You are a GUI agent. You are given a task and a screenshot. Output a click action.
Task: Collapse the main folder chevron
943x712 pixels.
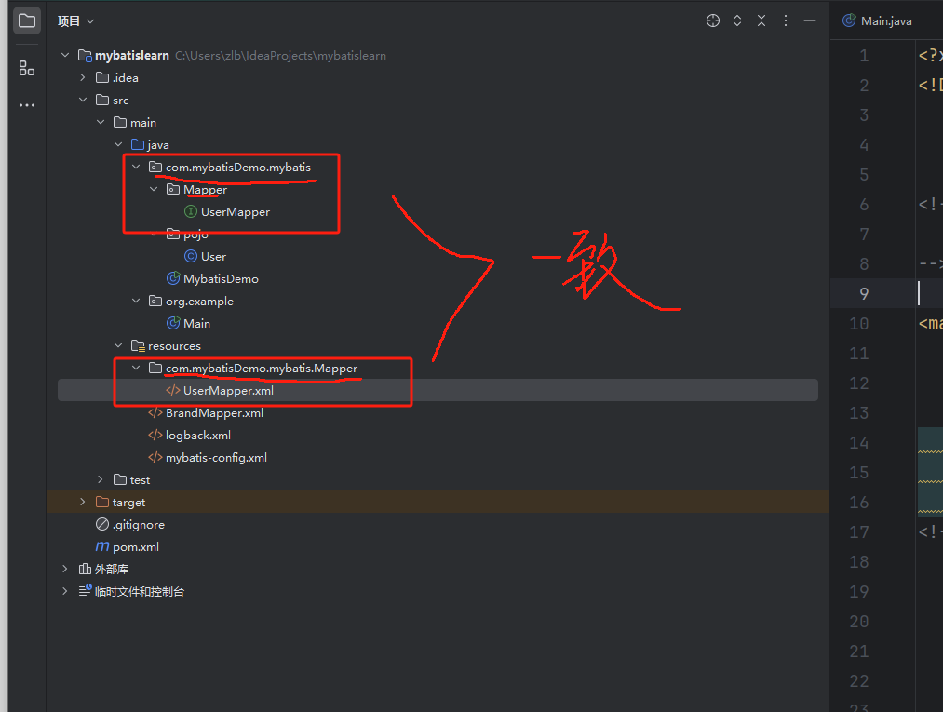tap(101, 122)
